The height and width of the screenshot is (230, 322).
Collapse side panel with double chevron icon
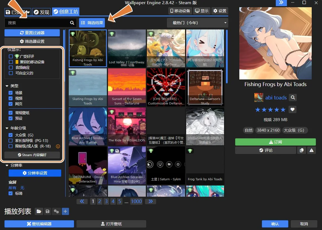click(281, 3)
